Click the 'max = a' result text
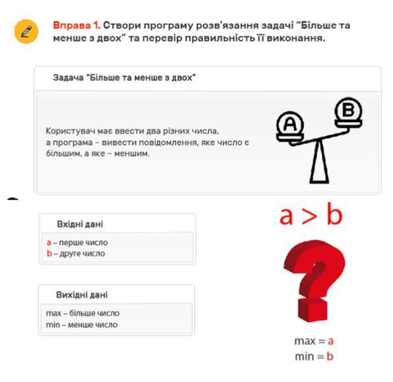 coord(314,341)
